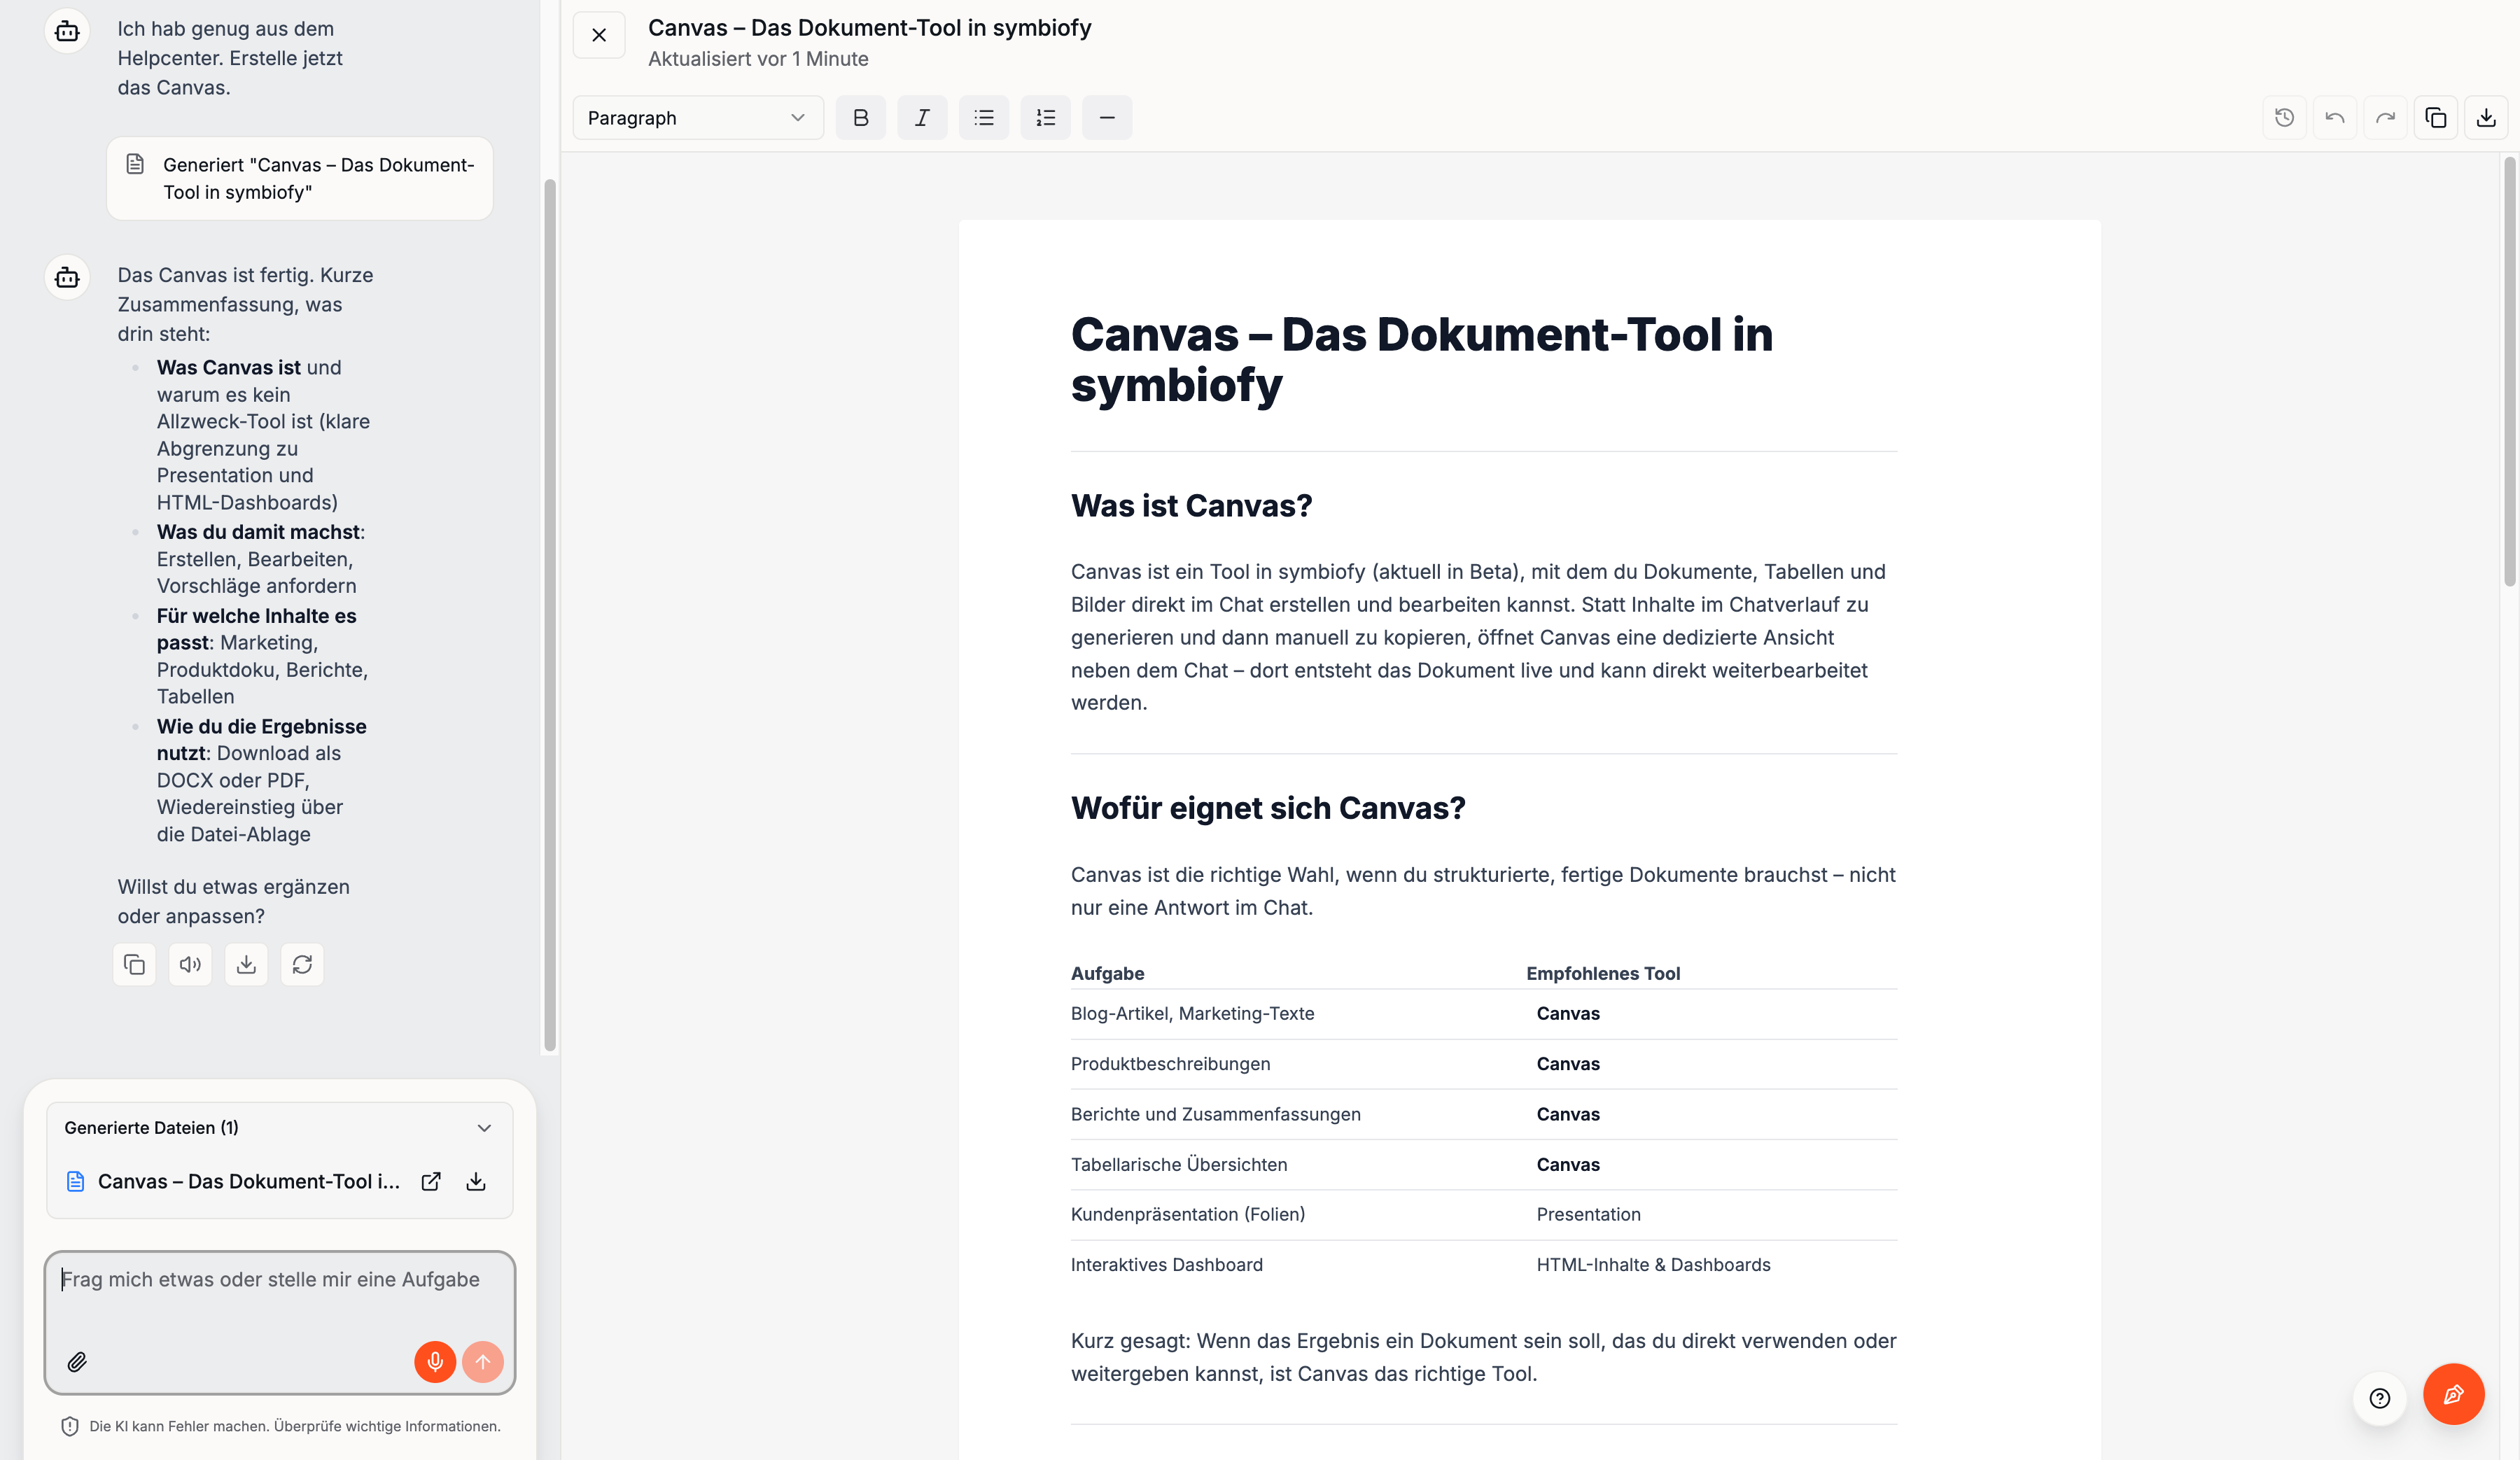Insert a numbered list
Viewport: 2520px width, 1460px height.
(1046, 118)
